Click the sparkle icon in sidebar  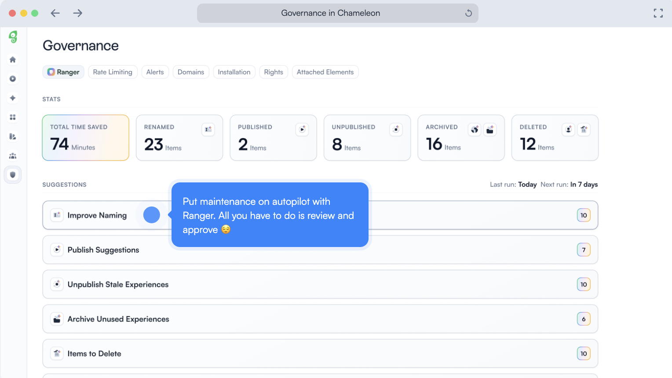click(13, 98)
